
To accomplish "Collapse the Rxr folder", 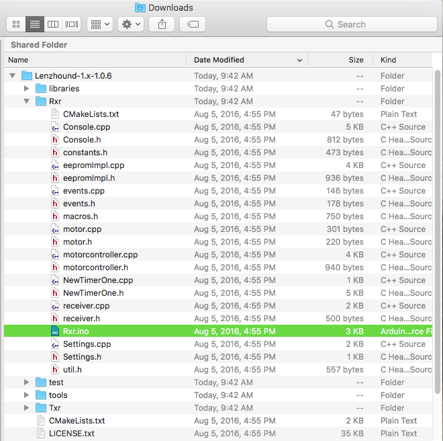I will click(x=27, y=102).
